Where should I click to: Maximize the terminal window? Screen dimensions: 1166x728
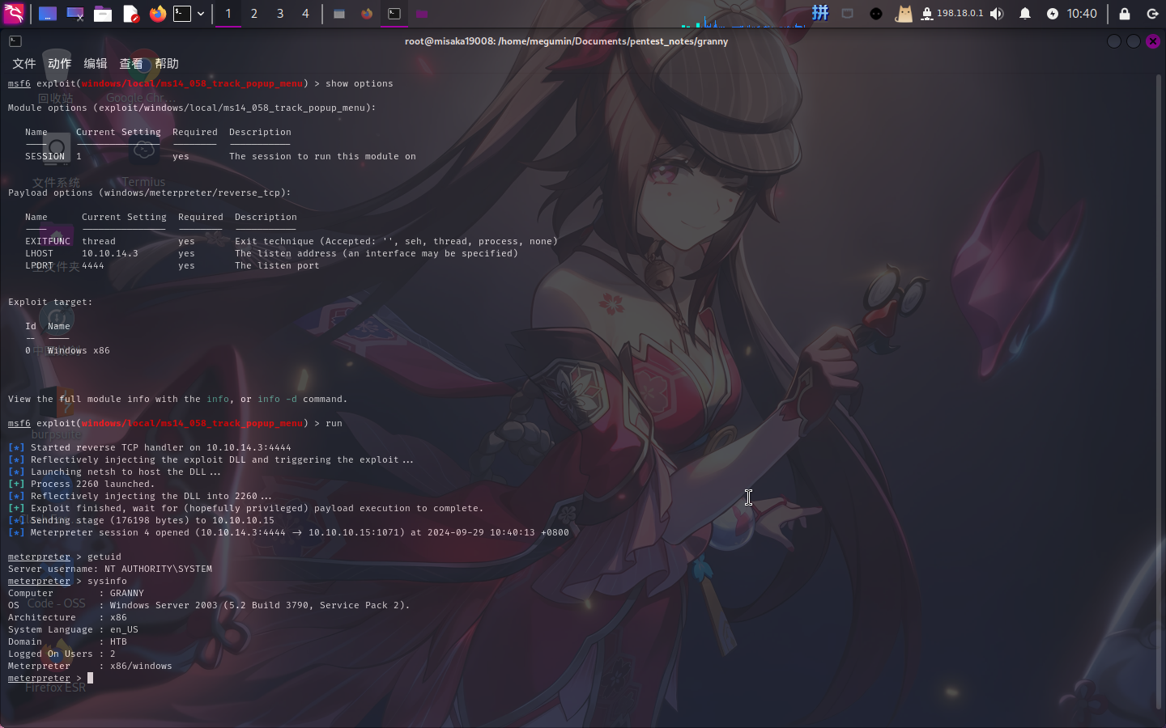point(1134,41)
